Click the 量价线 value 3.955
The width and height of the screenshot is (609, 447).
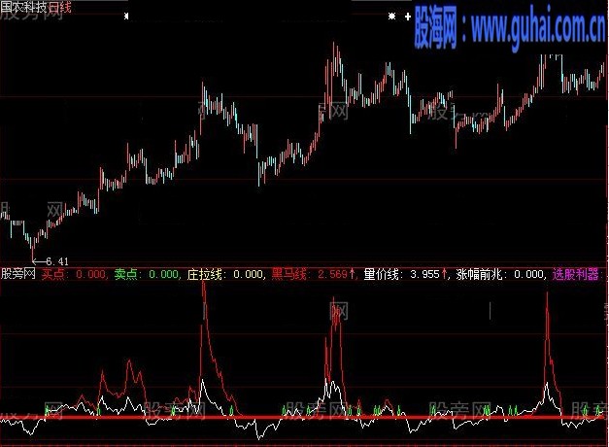pos(424,274)
